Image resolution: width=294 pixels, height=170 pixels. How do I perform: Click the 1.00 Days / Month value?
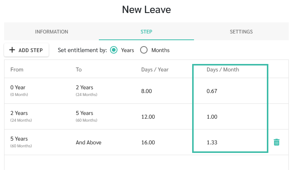(212, 117)
